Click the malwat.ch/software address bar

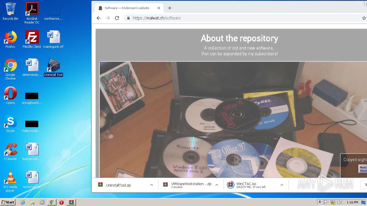tap(157, 18)
